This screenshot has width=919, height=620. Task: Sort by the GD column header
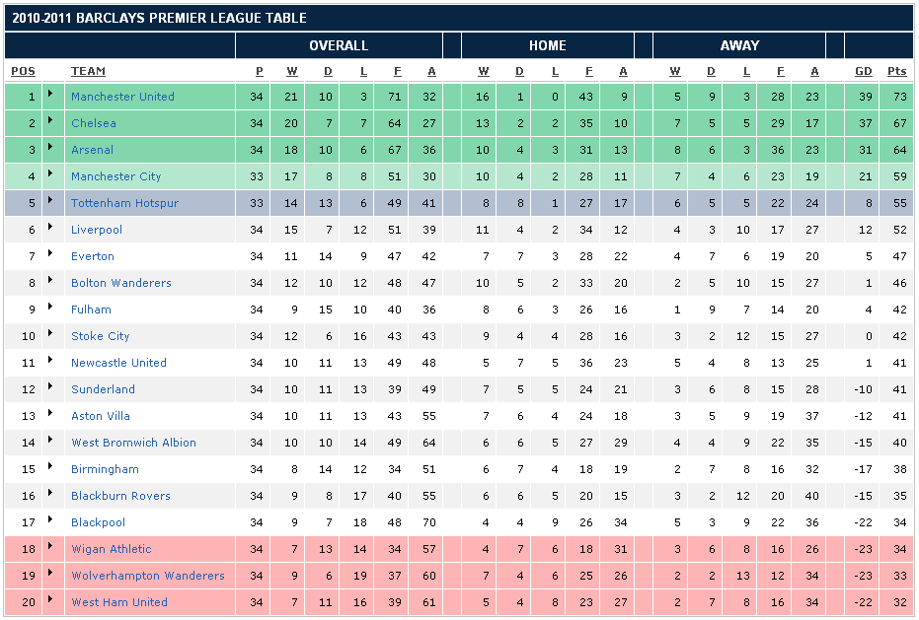point(864,71)
